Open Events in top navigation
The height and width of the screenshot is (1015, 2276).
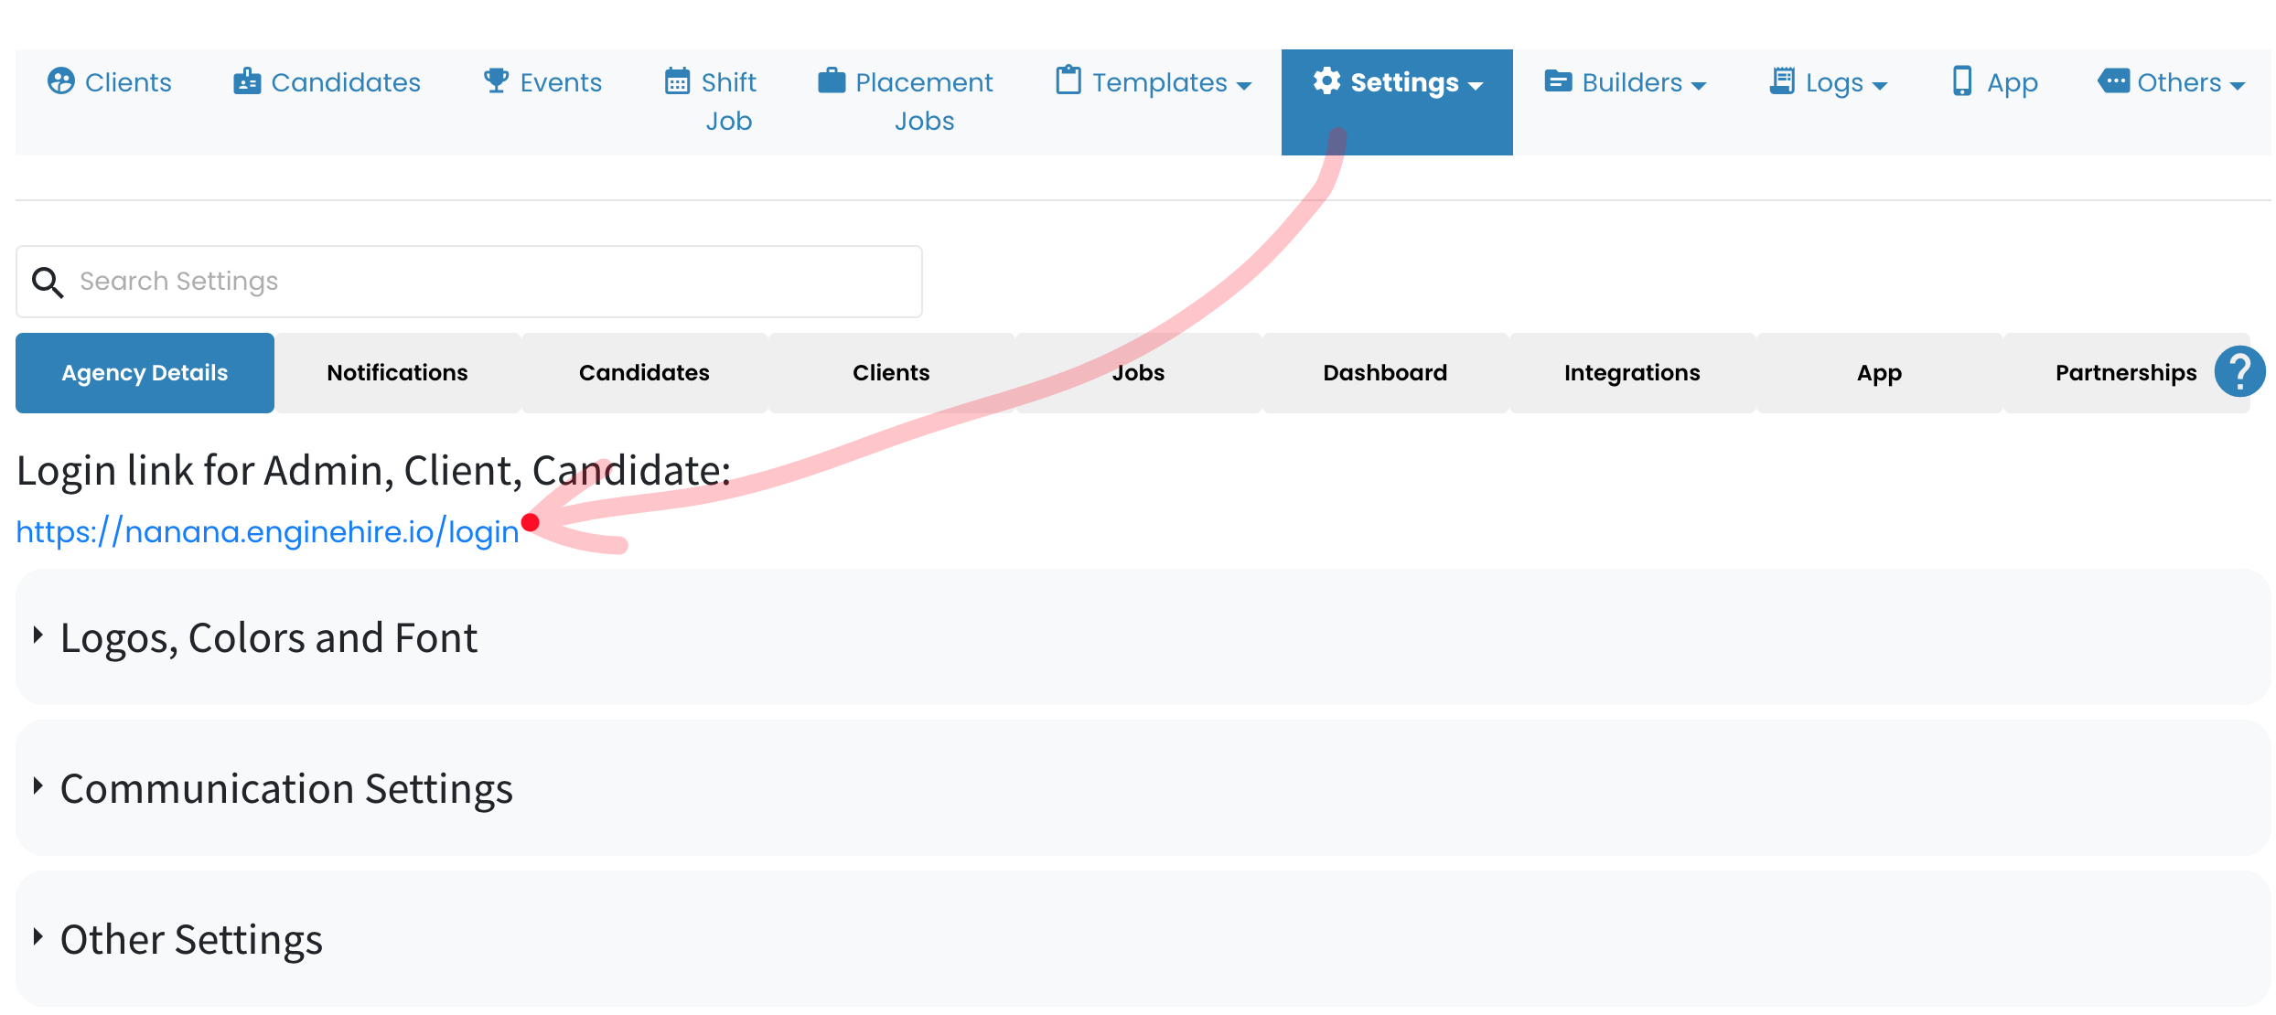(x=542, y=82)
